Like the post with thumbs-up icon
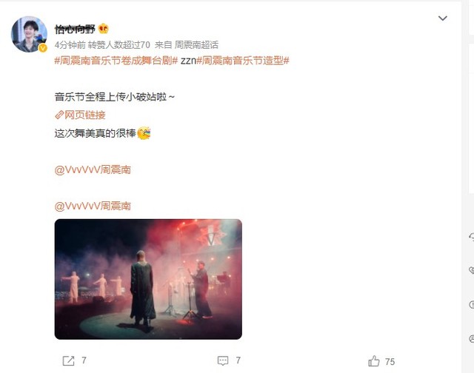 pos(373,361)
